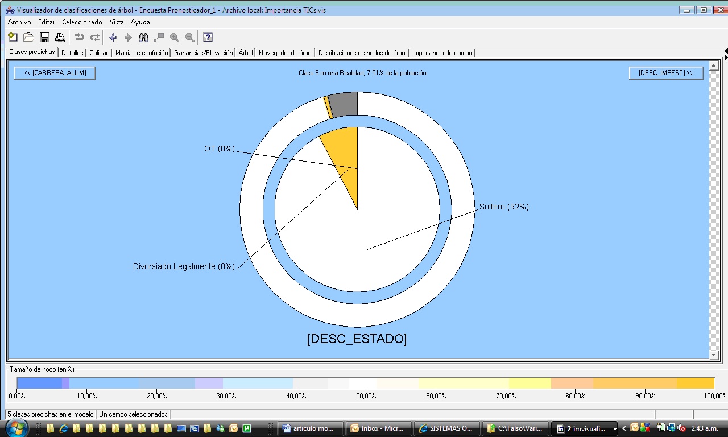Viewport: 728px width, 437px height.
Task: Open help with the question mark icon
Action: (x=208, y=38)
